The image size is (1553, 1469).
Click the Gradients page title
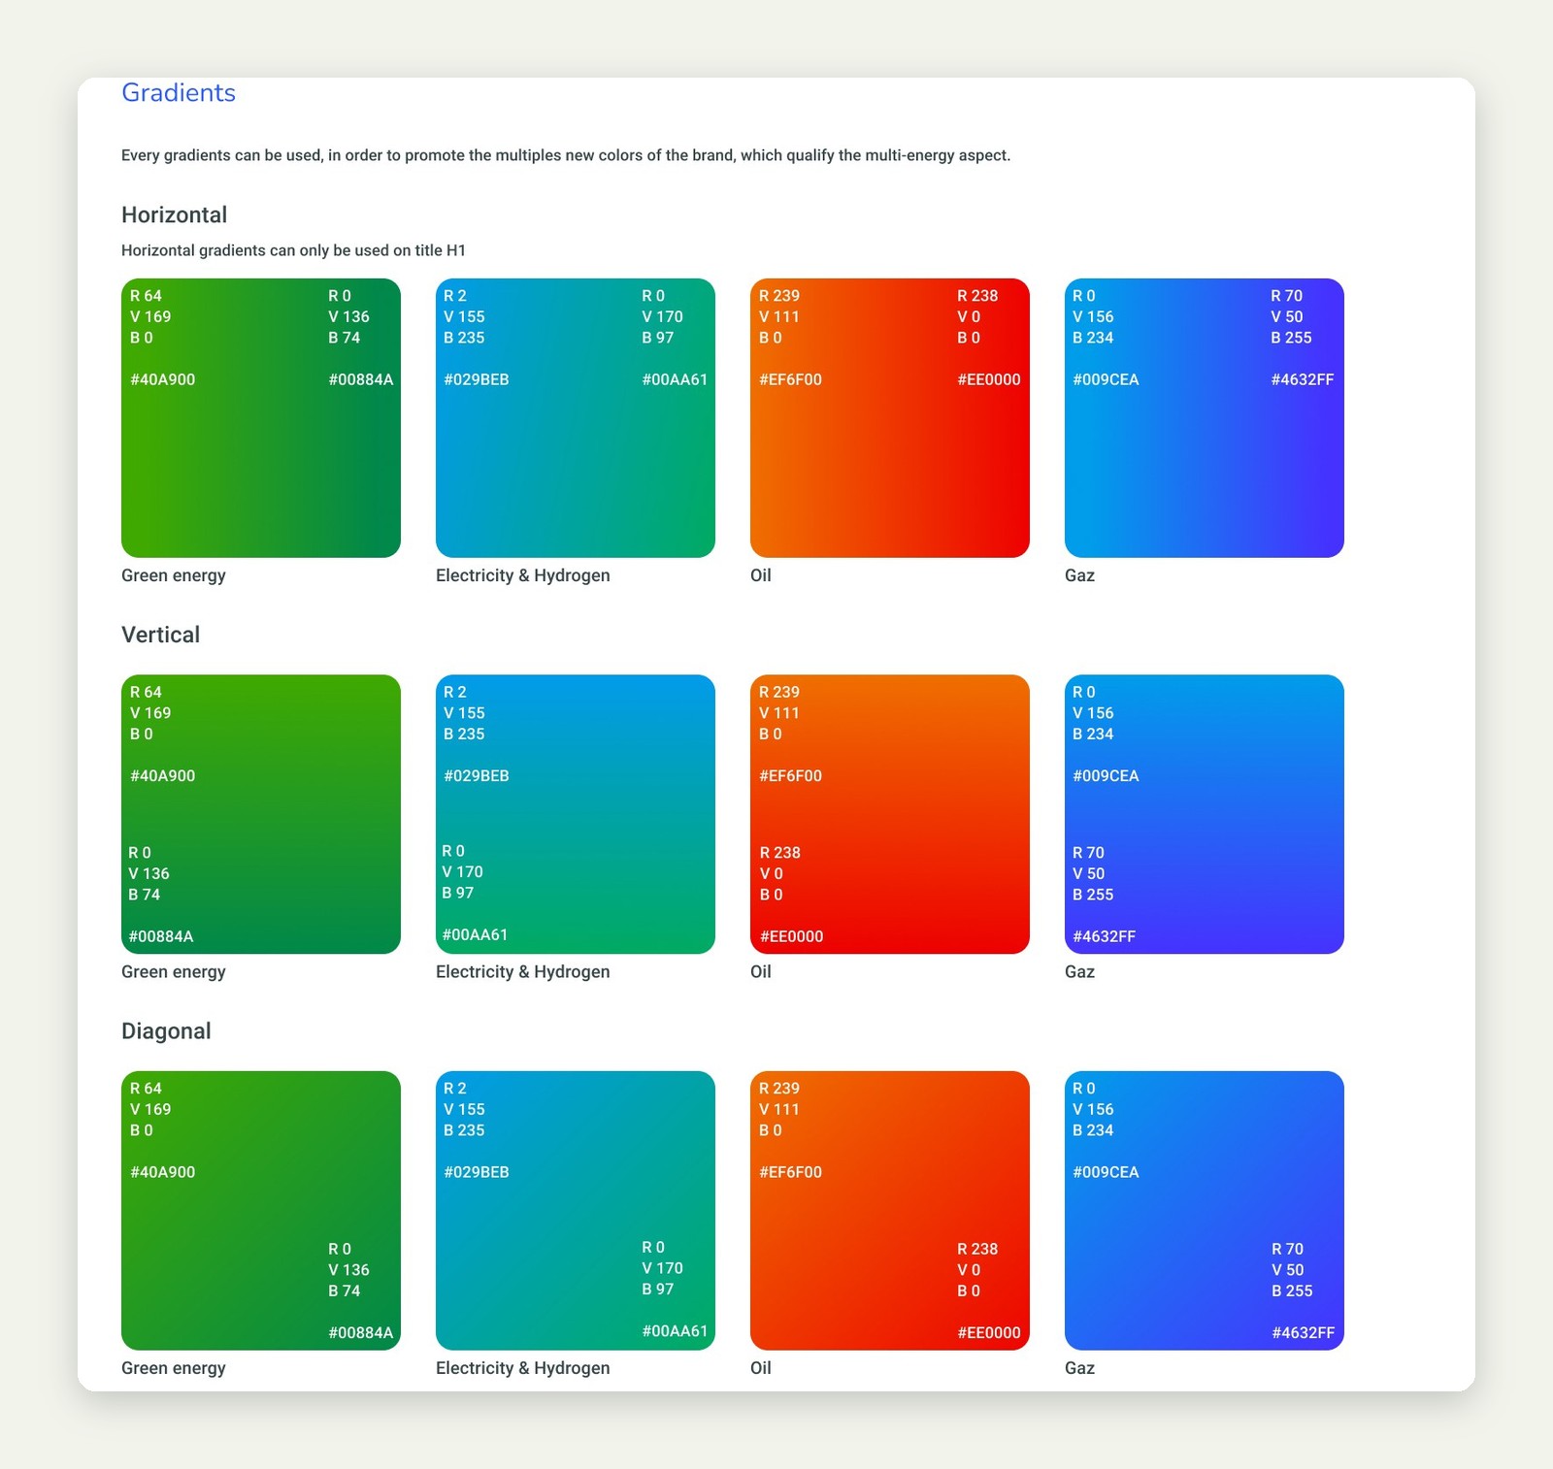click(x=179, y=93)
